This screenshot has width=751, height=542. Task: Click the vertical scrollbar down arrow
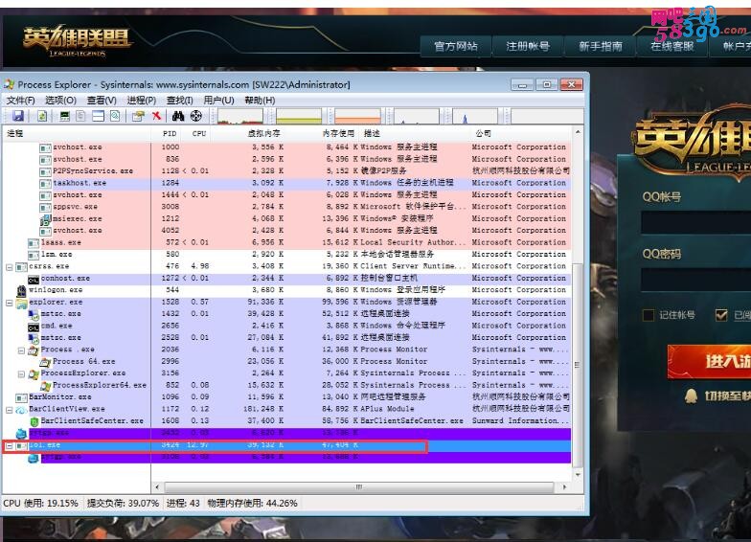[579, 475]
